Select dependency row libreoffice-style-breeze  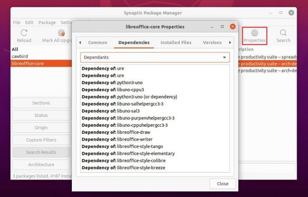tap(155, 168)
